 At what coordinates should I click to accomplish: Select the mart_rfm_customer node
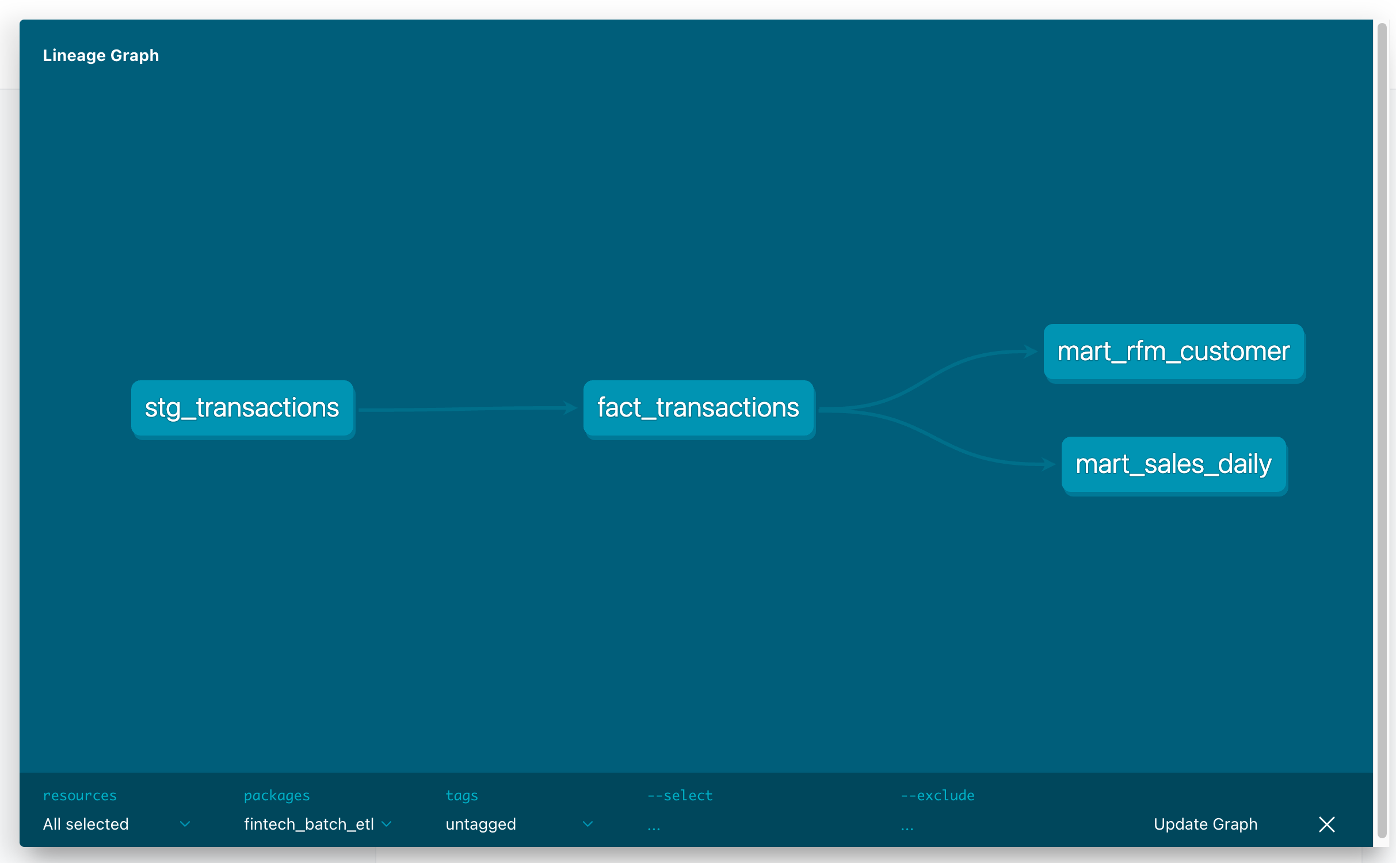click(1173, 352)
